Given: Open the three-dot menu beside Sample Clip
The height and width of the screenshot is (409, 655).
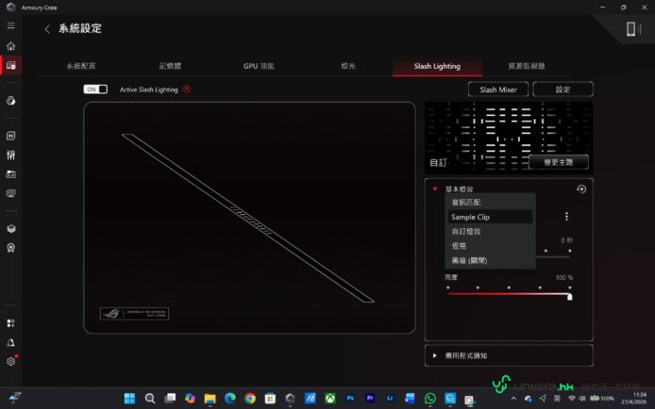Looking at the screenshot, I should point(566,217).
